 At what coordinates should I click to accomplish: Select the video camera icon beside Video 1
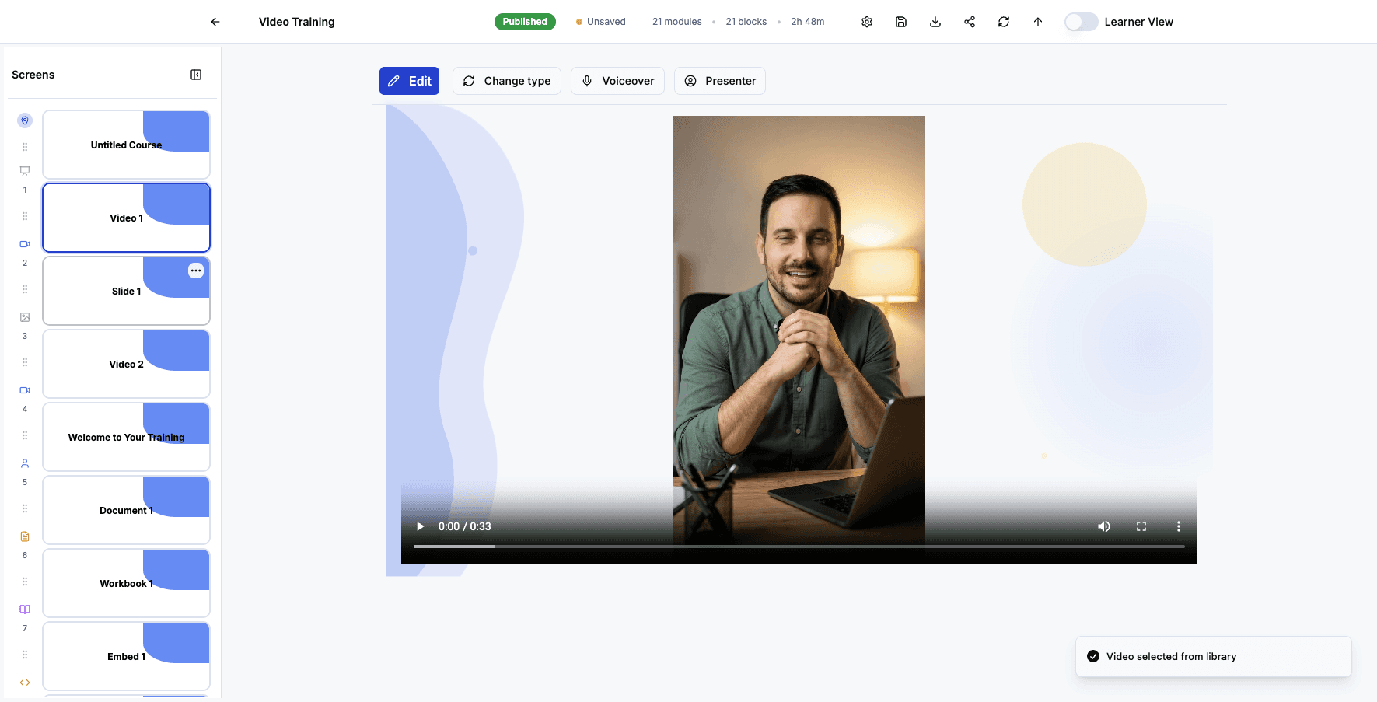click(24, 243)
